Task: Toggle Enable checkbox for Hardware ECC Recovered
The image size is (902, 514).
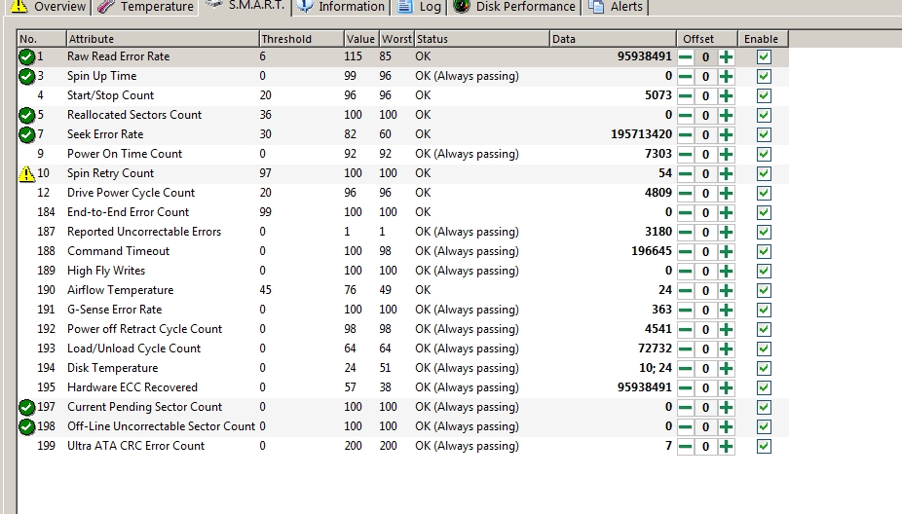Action: pos(764,387)
